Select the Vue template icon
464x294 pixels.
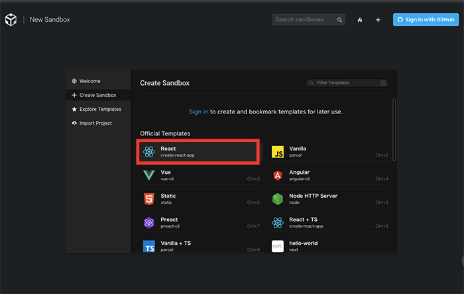pos(148,176)
